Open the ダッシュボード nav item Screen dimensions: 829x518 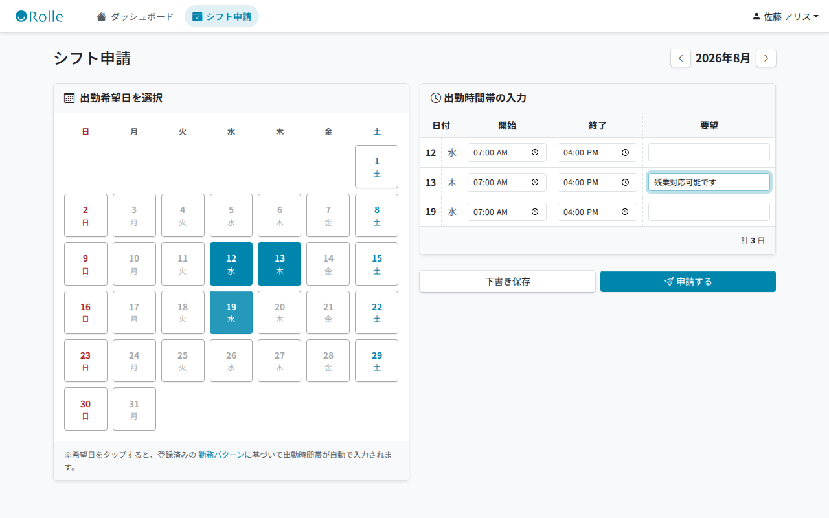[135, 16]
